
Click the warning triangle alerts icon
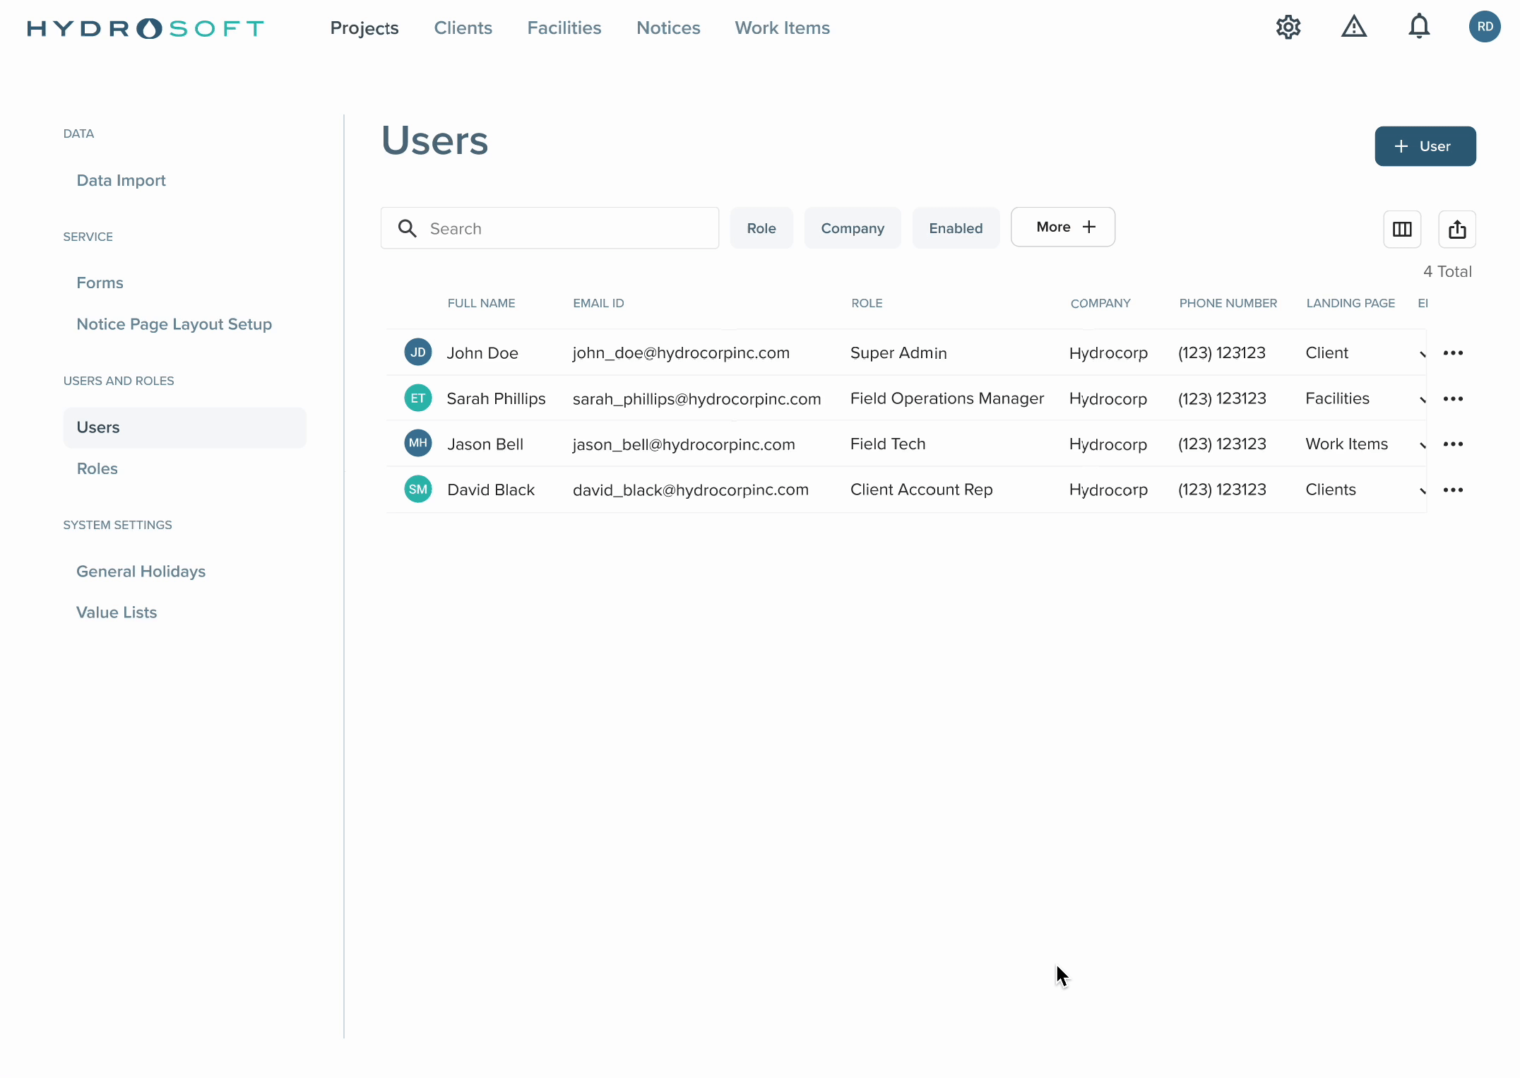click(1353, 28)
